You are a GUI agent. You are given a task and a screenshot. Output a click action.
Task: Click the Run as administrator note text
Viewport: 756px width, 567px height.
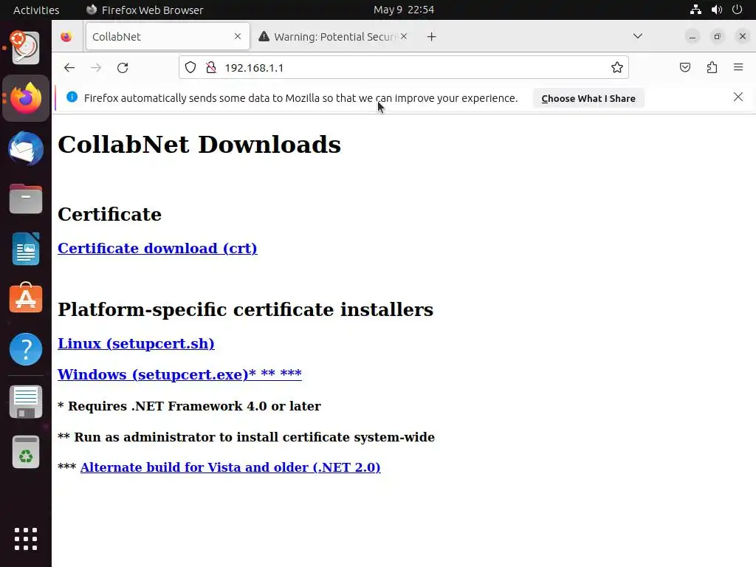tap(246, 437)
